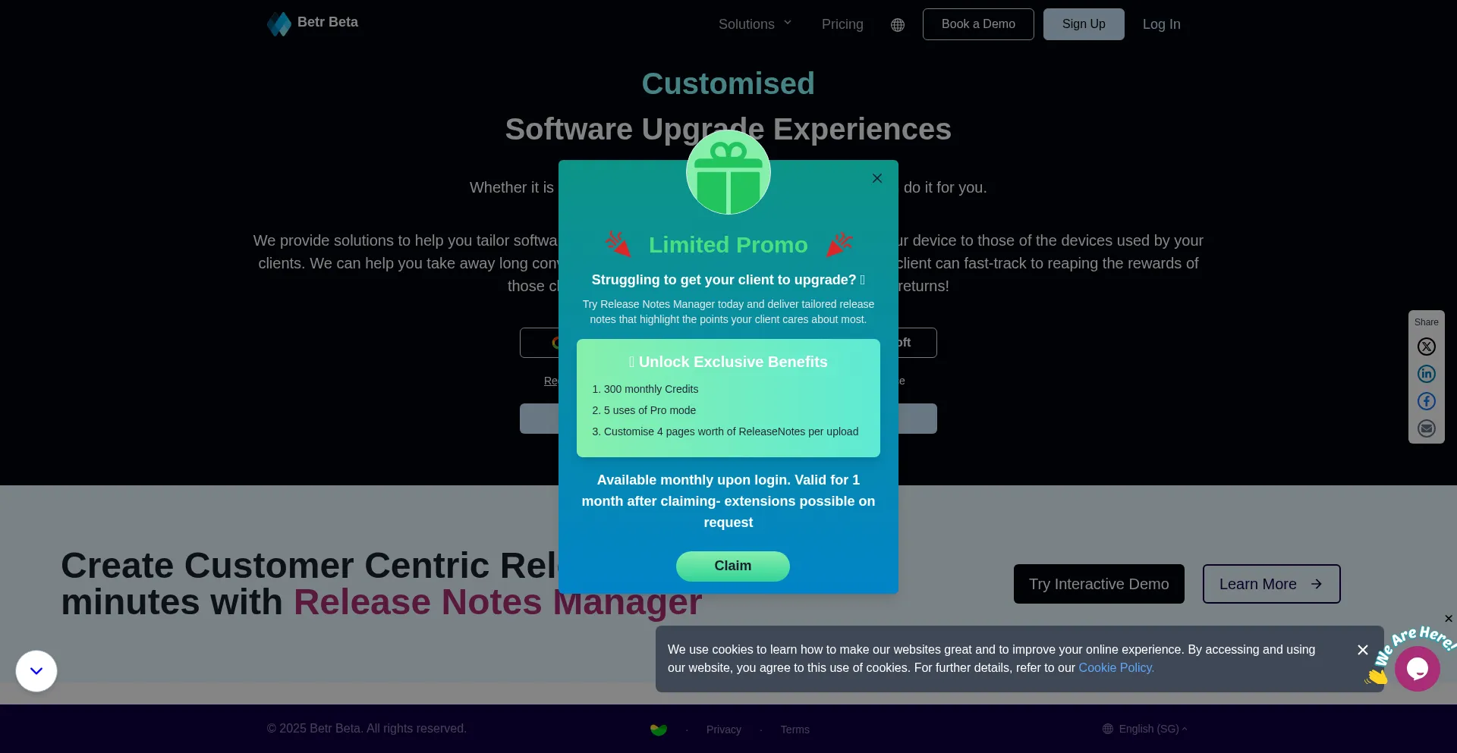The image size is (1457, 753).
Task: Share by email via sidebar icon
Action: pyautogui.click(x=1426, y=428)
